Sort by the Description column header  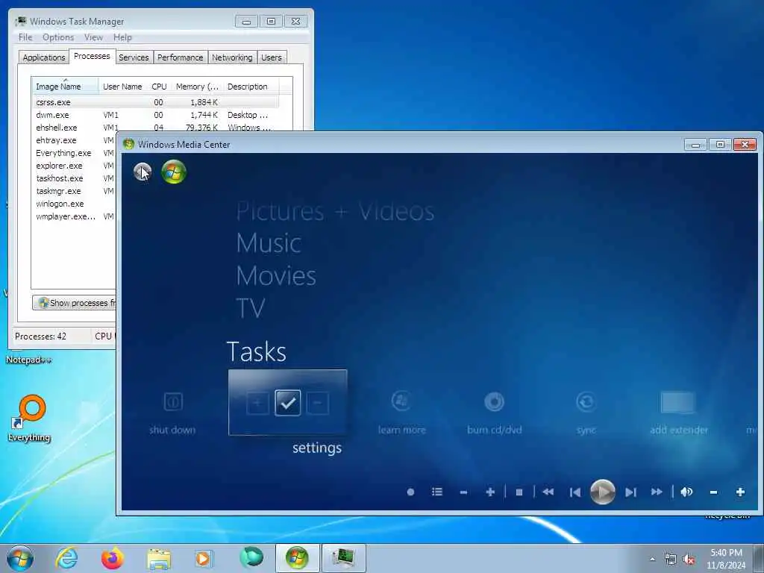(251, 87)
